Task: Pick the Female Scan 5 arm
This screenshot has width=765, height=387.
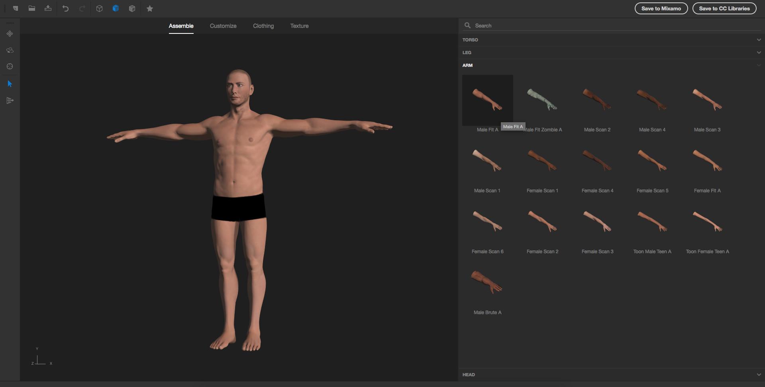Action: tap(652, 161)
